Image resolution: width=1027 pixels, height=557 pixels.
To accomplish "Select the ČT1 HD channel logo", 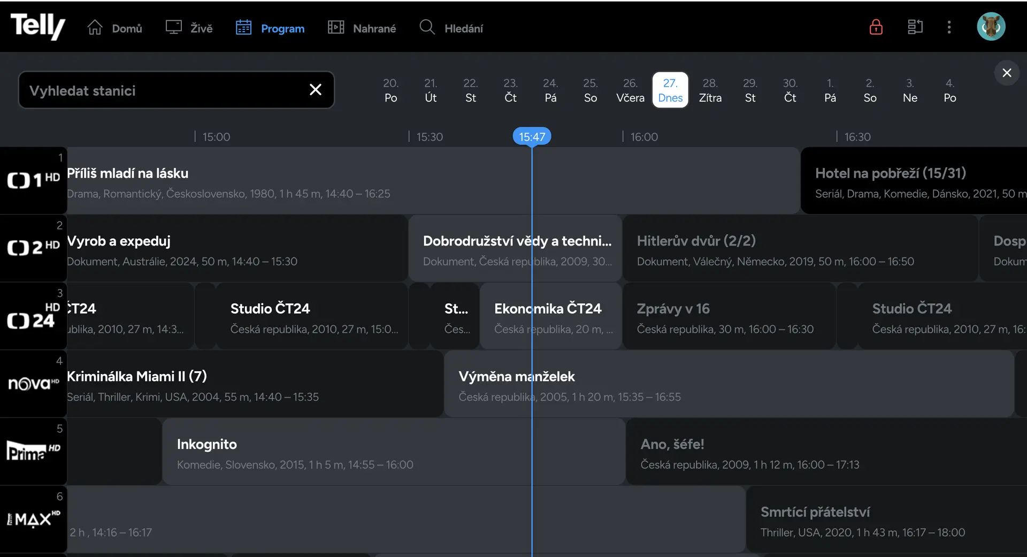I will point(33,180).
